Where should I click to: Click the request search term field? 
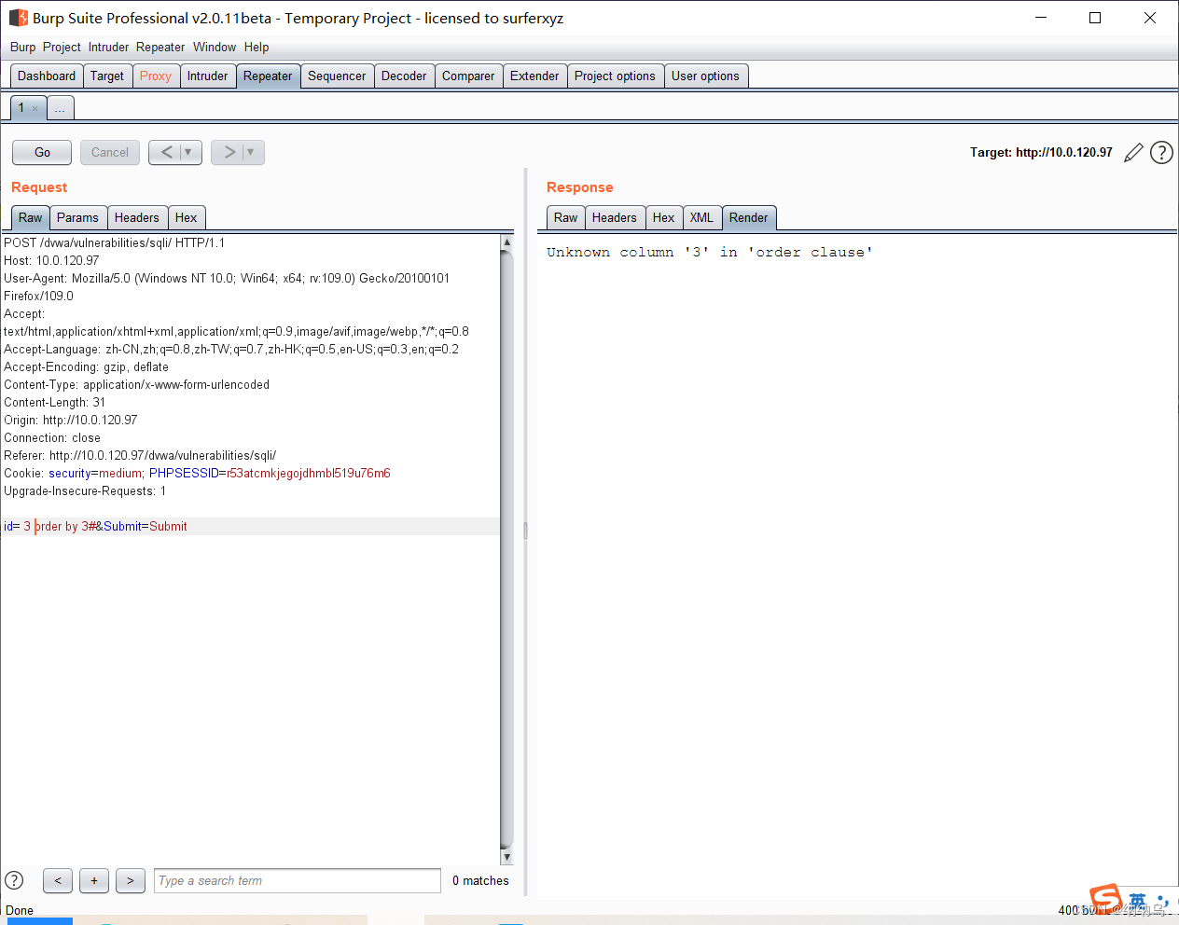click(x=298, y=880)
